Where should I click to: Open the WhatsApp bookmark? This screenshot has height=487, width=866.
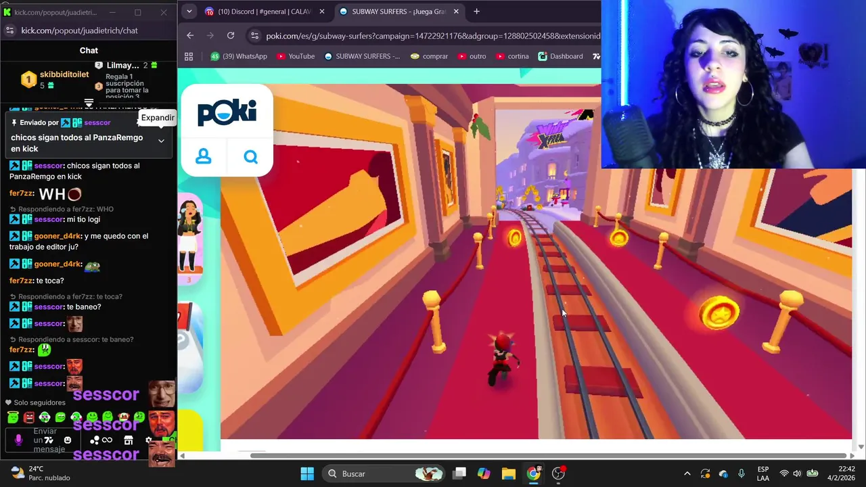point(239,56)
